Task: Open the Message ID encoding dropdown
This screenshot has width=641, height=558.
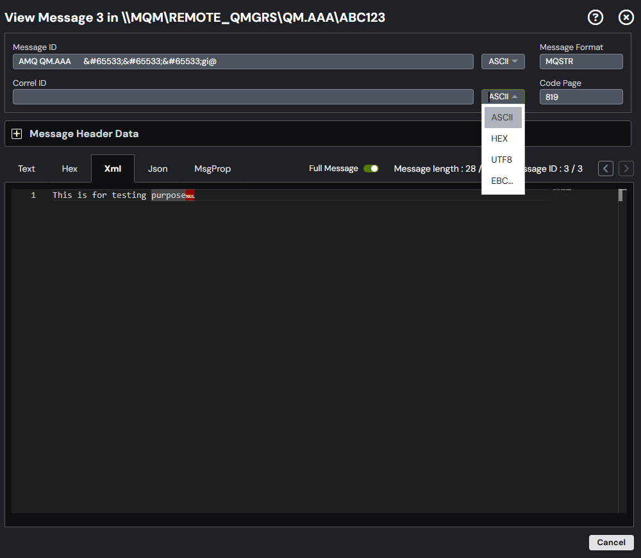Action: click(x=503, y=61)
